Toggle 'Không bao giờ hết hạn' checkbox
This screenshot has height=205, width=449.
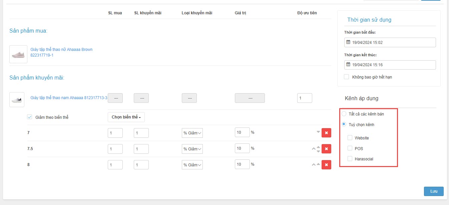[347, 77]
